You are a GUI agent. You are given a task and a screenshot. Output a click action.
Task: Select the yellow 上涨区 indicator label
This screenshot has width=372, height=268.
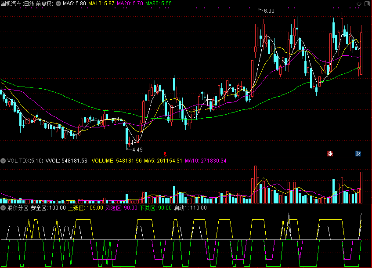pyautogui.click(x=86, y=208)
